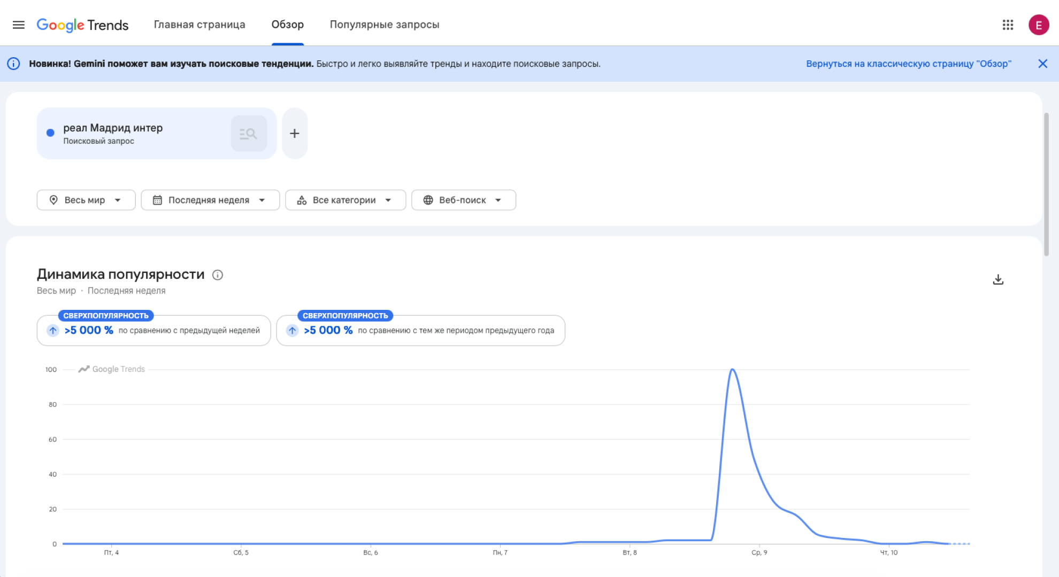Switch to the Популярные запросы tab
1059x577 pixels.
tap(385, 25)
